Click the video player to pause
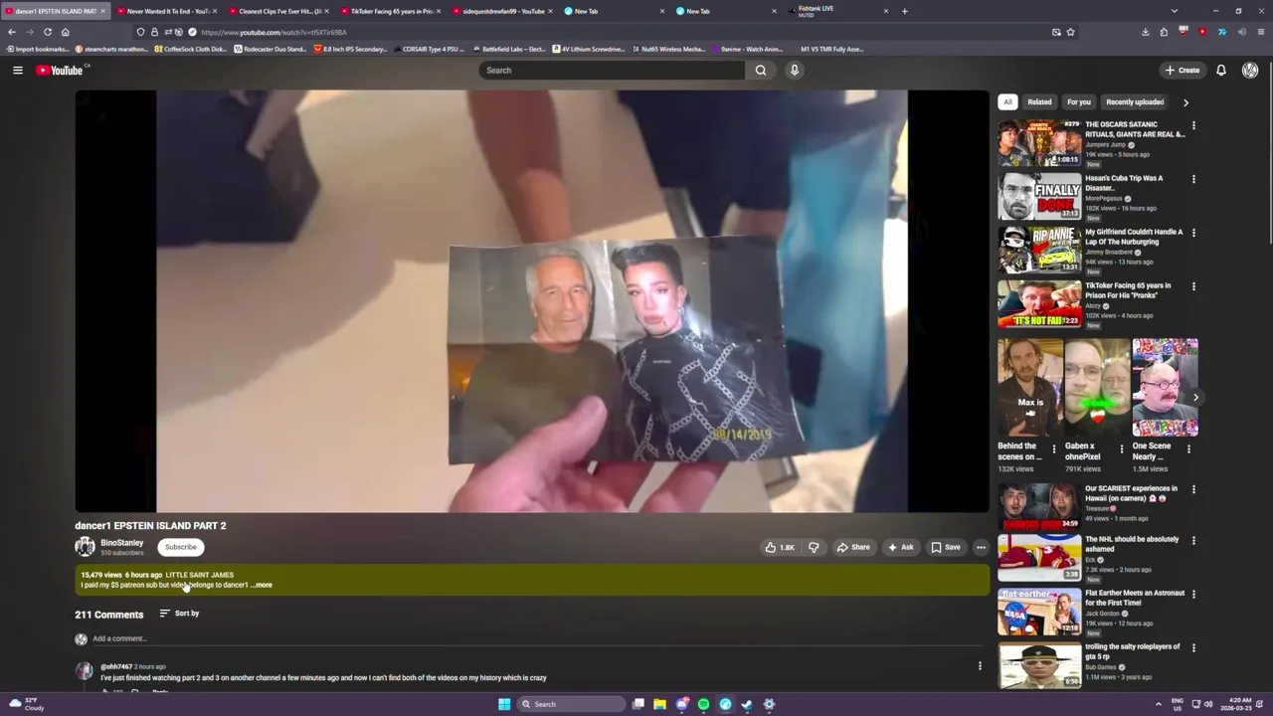Image resolution: width=1273 pixels, height=716 pixels. (x=532, y=300)
